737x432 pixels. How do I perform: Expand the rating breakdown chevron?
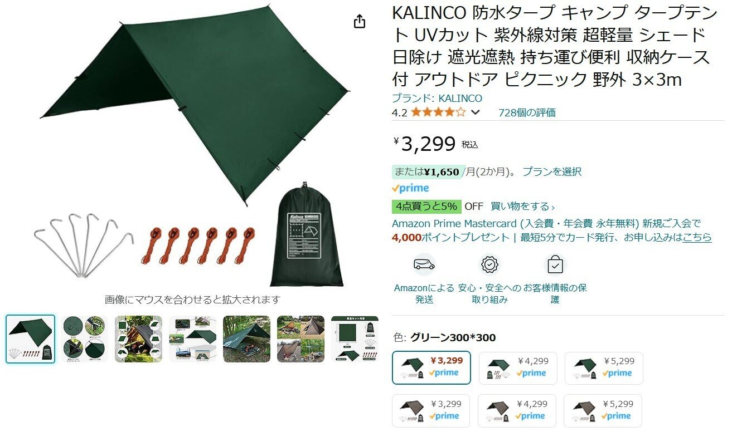tap(476, 112)
